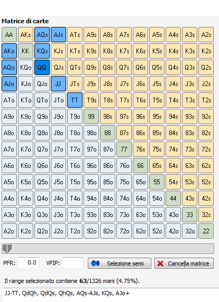Deselect the highlighted QQ cell
Screen dimensions: 219x302
(x=42, y=68)
